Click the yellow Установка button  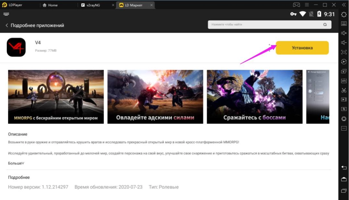(302, 48)
